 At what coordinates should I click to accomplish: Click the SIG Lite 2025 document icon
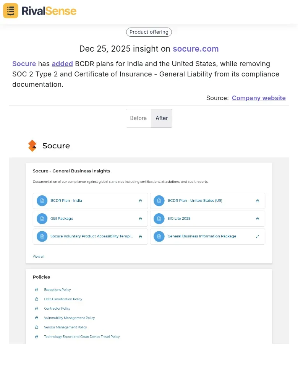159,218
